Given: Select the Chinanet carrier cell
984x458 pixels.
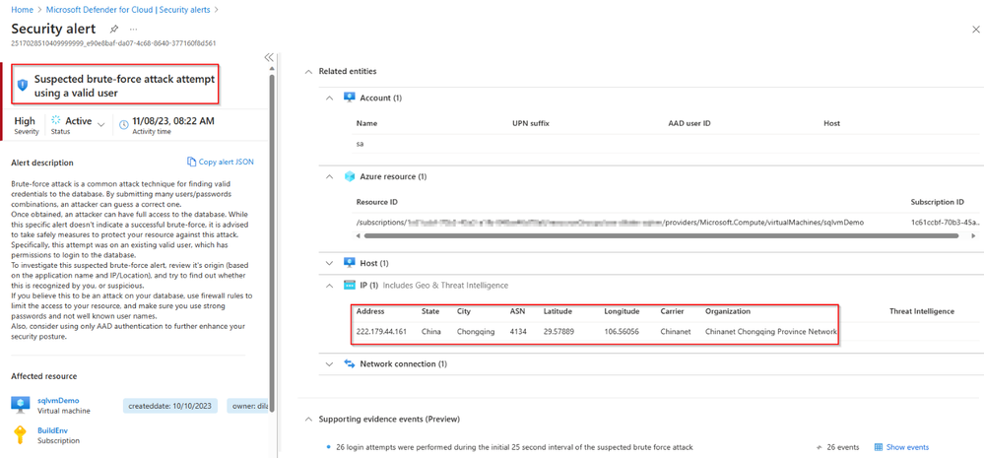Looking at the screenshot, I should point(676,332).
